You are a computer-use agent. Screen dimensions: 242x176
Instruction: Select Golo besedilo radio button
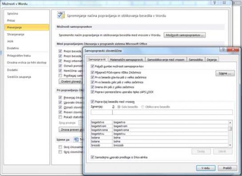click(119, 107)
